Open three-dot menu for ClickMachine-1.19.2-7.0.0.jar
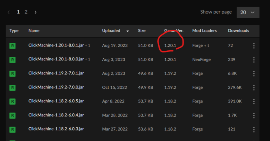The height and width of the screenshot is (141, 270). point(254,87)
